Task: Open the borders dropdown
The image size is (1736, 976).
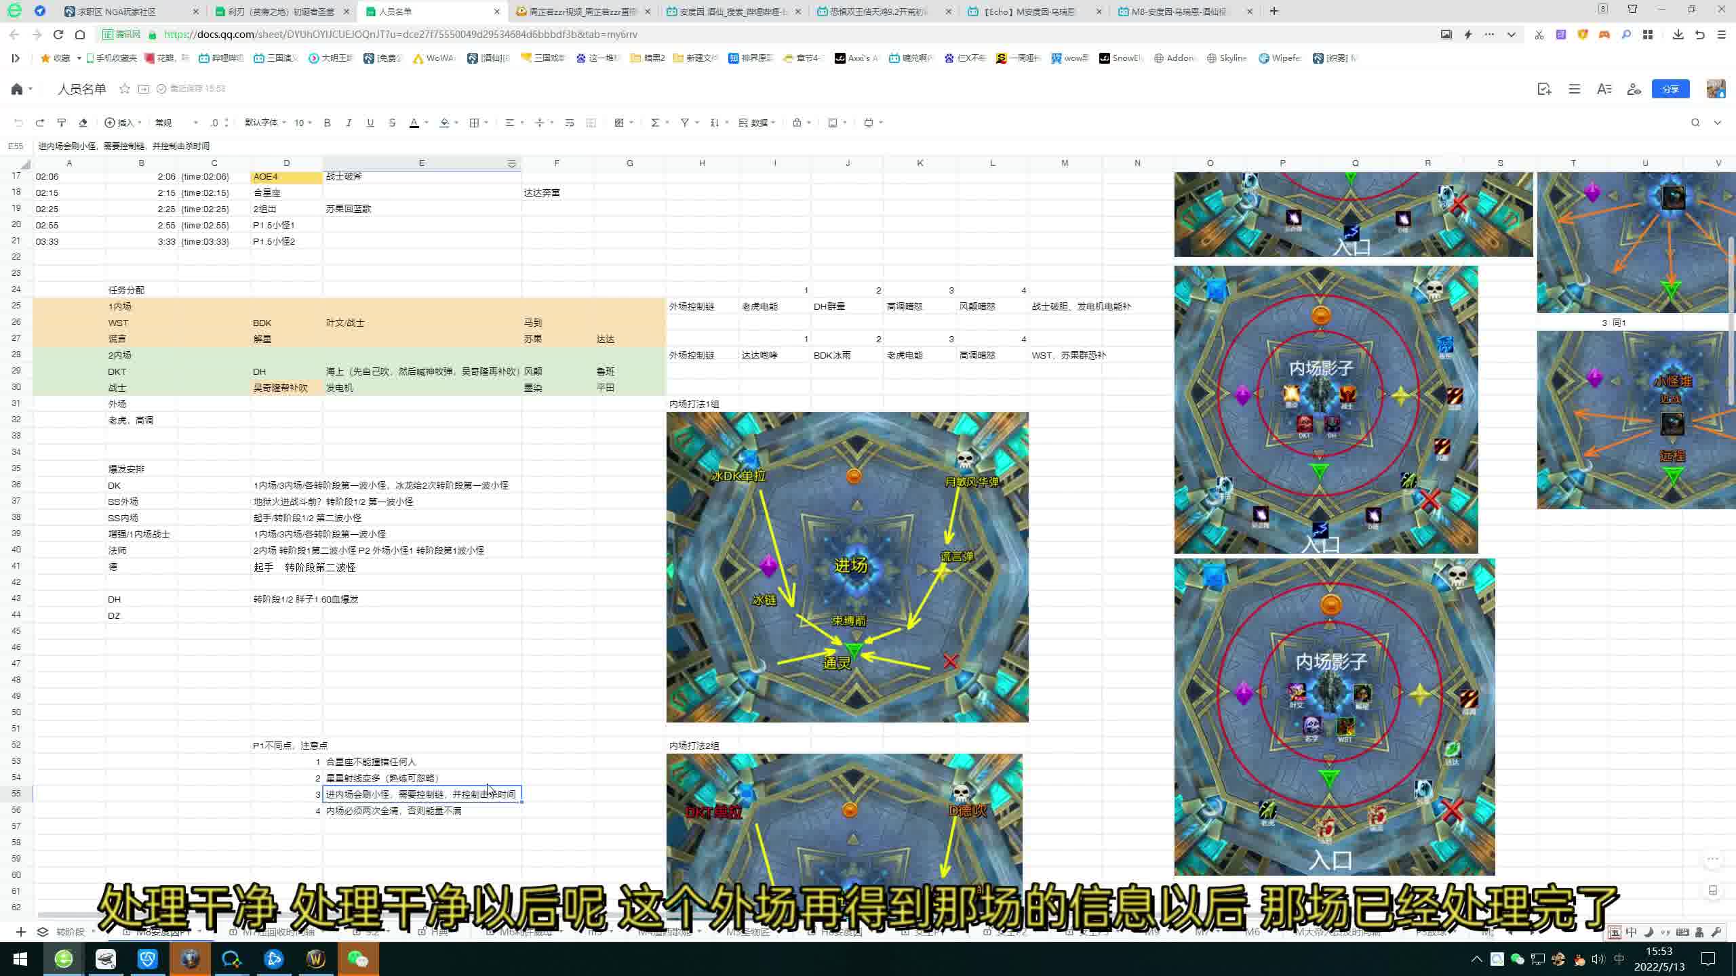Action: pyautogui.click(x=479, y=123)
